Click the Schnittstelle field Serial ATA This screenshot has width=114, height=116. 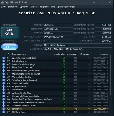point(58,33)
